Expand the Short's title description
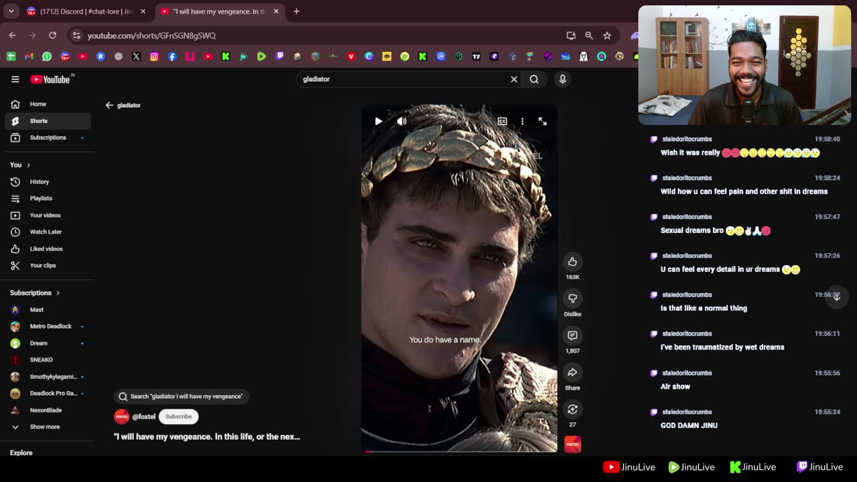 tap(207, 436)
